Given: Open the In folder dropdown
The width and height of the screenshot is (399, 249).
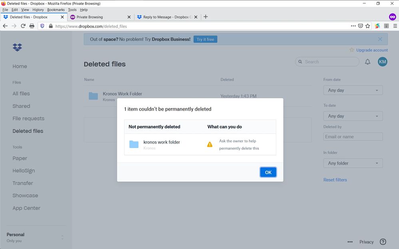Looking at the screenshot, I should click(x=353, y=163).
